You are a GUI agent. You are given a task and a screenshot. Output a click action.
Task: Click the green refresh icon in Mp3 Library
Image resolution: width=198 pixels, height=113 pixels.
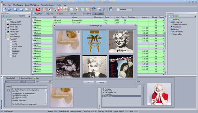[x=10, y=16]
